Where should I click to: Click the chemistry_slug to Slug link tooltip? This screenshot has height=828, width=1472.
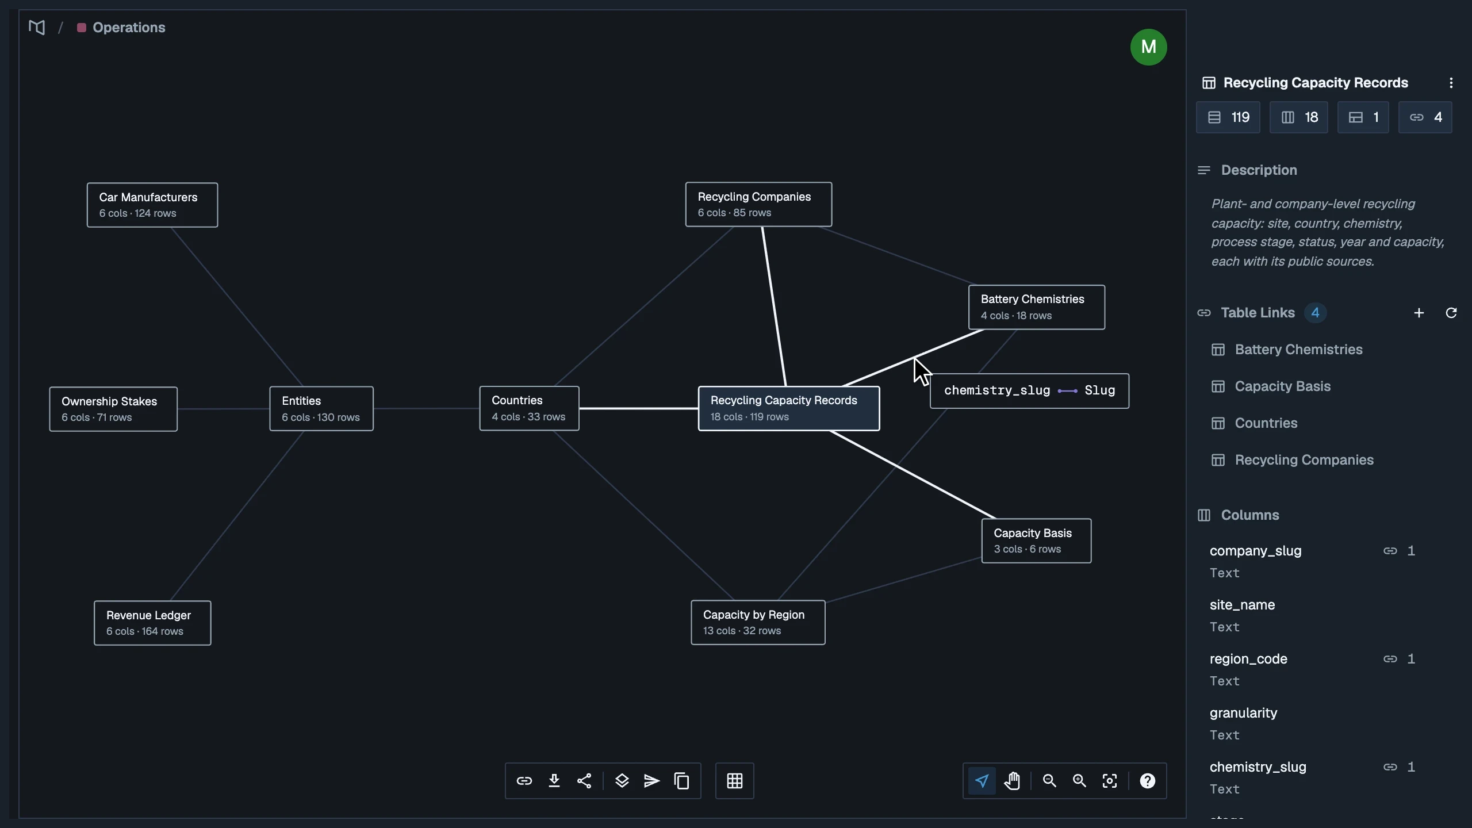[x=1029, y=391]
